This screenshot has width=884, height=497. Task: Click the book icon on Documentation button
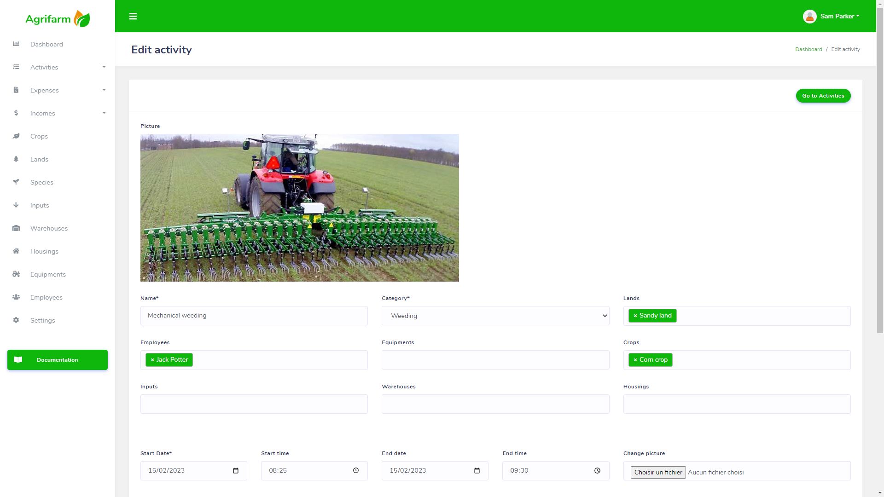[18, 360]
